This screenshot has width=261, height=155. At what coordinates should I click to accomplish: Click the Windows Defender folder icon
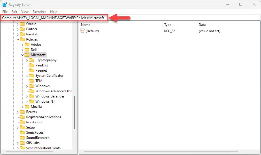point(32,96)
